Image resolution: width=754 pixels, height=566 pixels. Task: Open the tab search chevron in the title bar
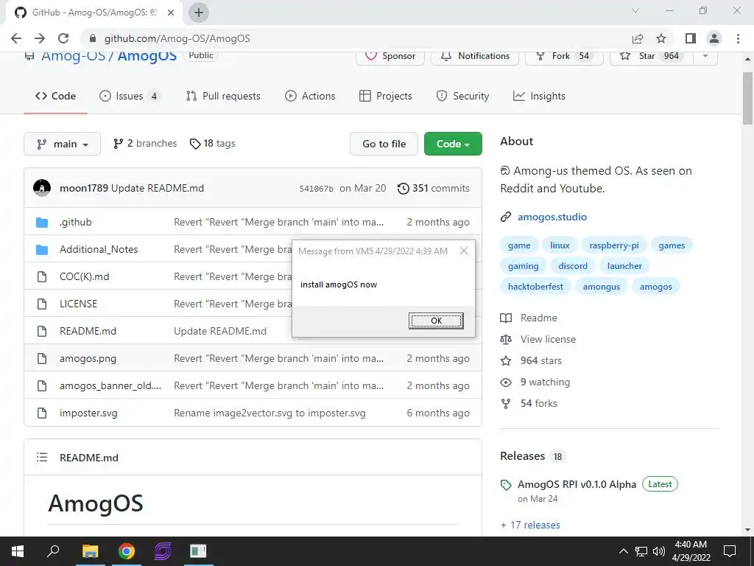tap(635, 10)
